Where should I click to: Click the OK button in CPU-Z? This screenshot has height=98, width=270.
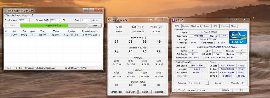(x=241, y=90)
